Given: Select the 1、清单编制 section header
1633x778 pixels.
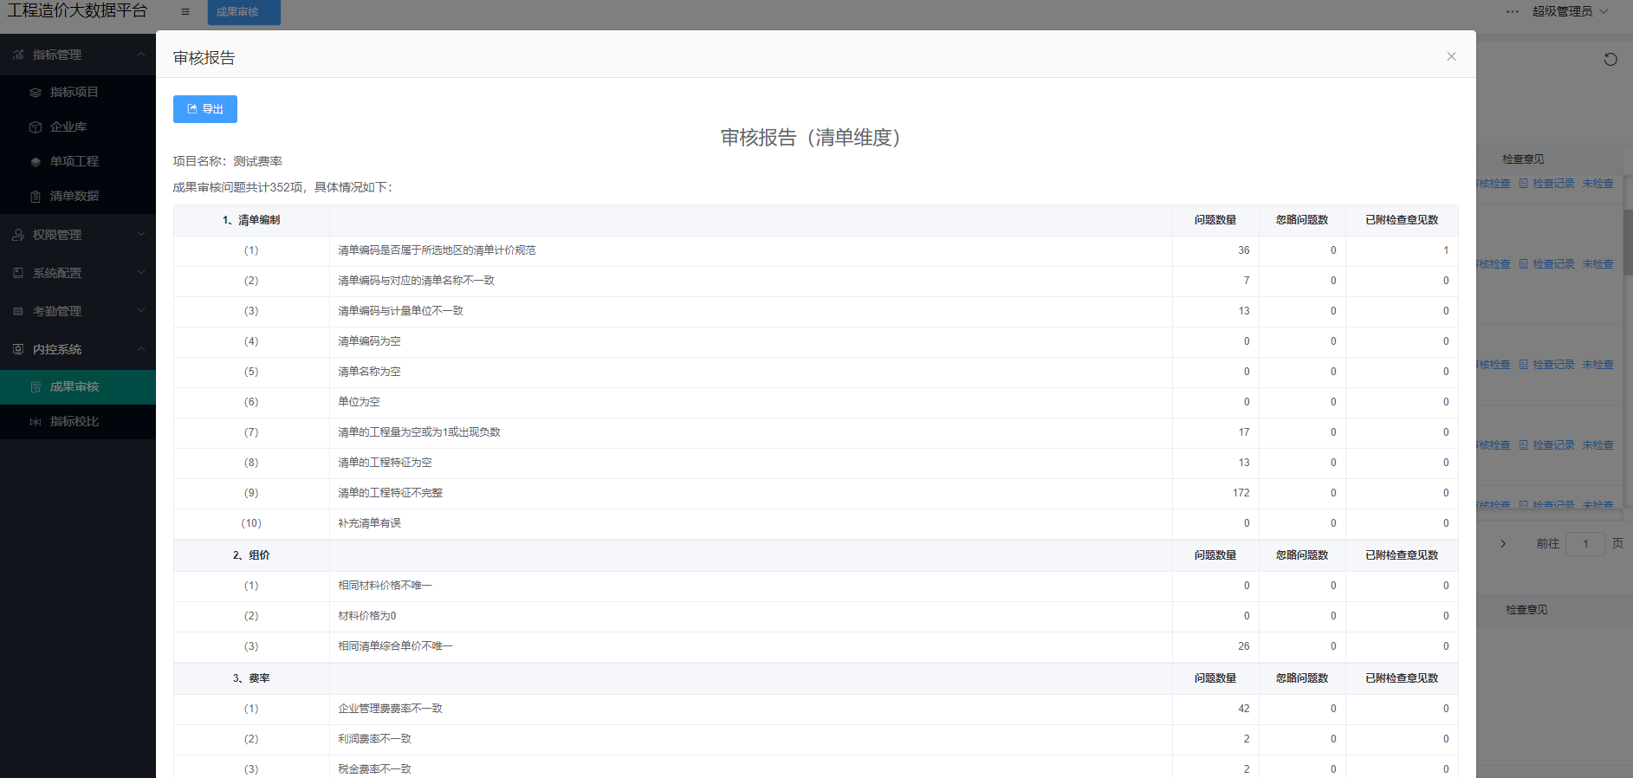Looking at the screenshot, I should 251,220.
